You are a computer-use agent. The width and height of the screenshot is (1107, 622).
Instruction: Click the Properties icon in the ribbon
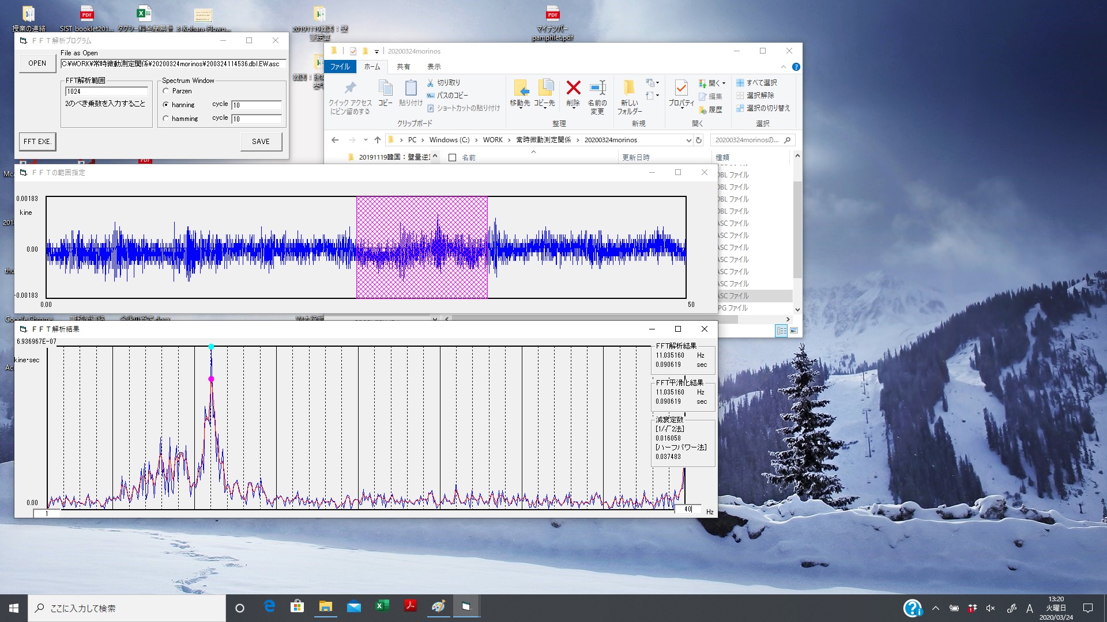click(x=681, y=88)
